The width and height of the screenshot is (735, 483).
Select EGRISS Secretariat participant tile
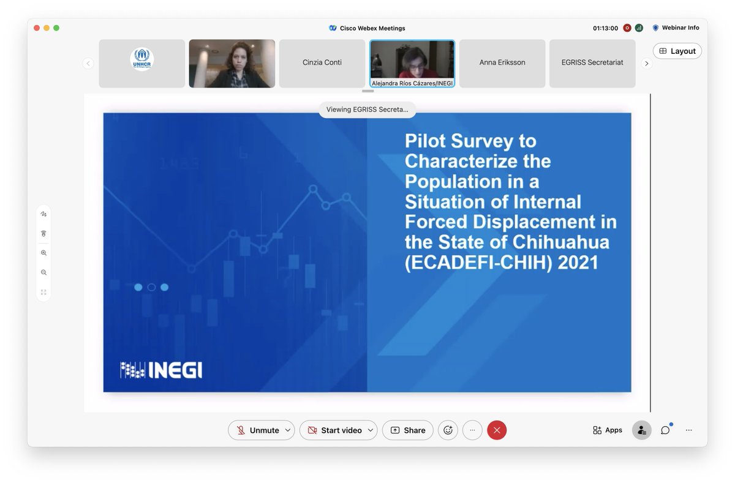(592, 64)
